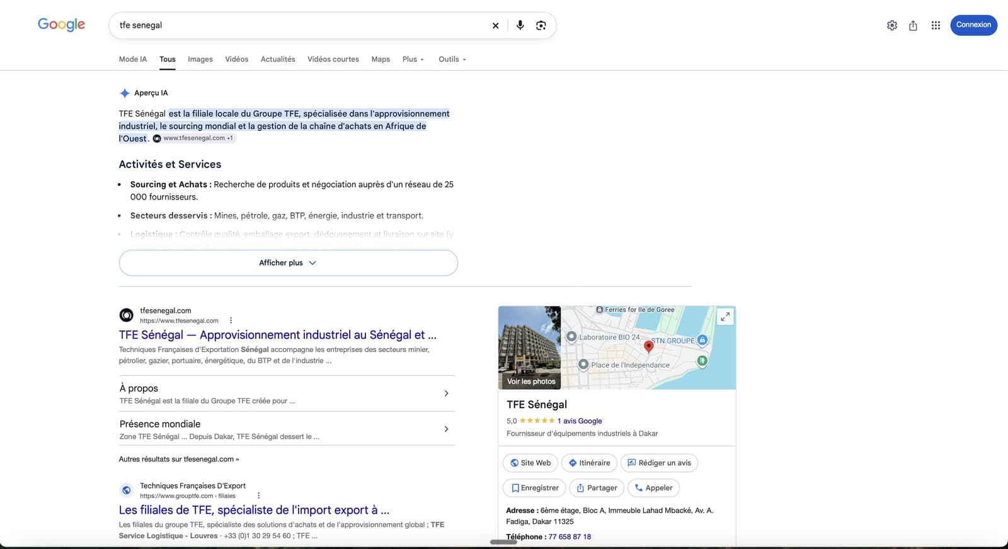Click the Site Web button
This screenshot has width=1008, height=549.
(530, 463)
